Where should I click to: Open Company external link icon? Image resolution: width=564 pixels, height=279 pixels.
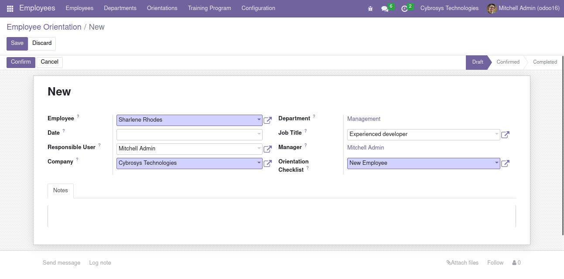pos(268,163)
